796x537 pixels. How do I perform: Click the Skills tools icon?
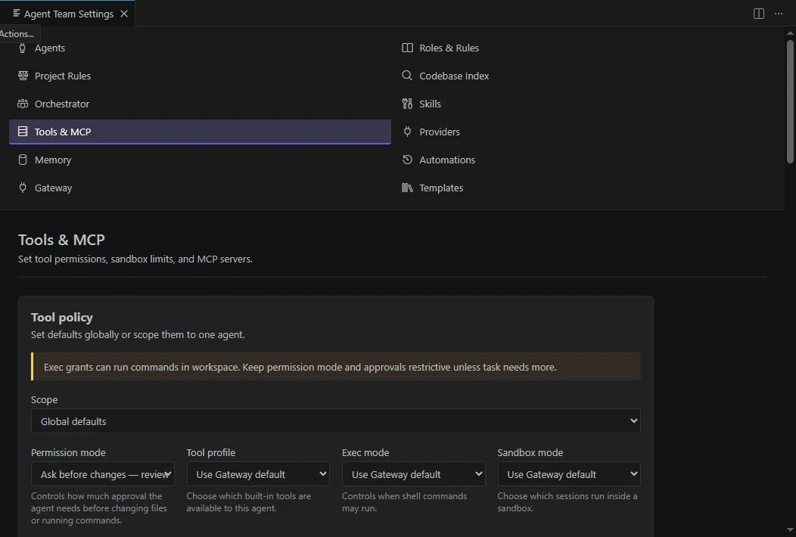click(407, 104)
